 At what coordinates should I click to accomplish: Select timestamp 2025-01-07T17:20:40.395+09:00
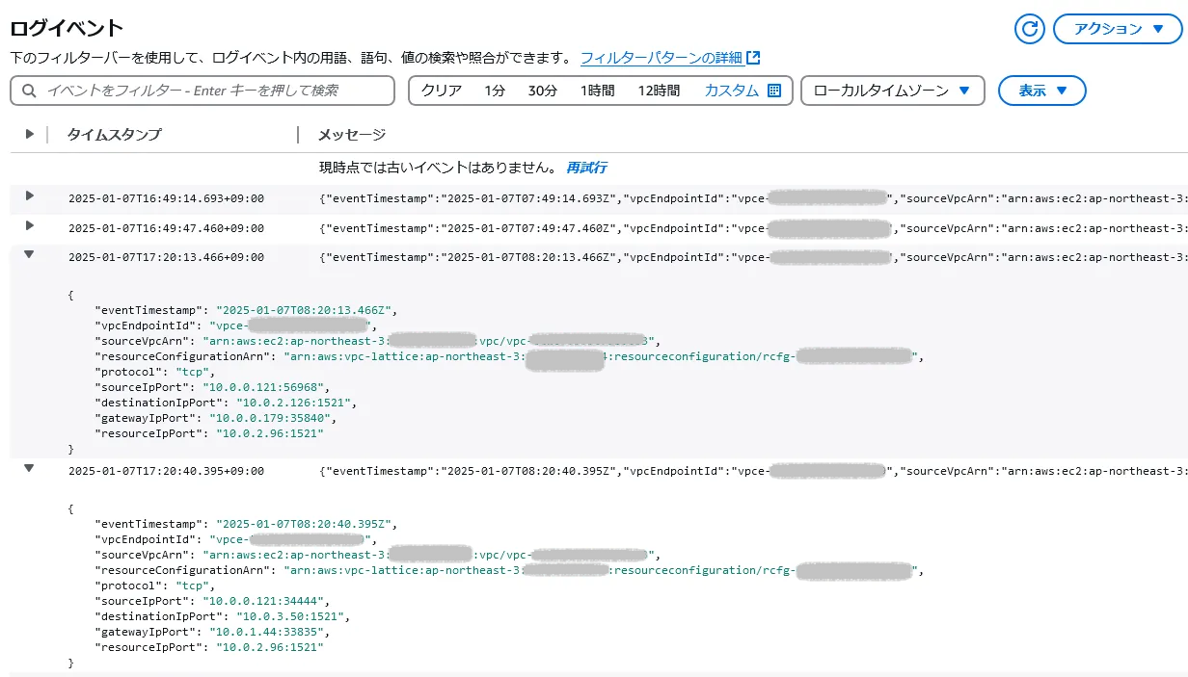(166, 471)
